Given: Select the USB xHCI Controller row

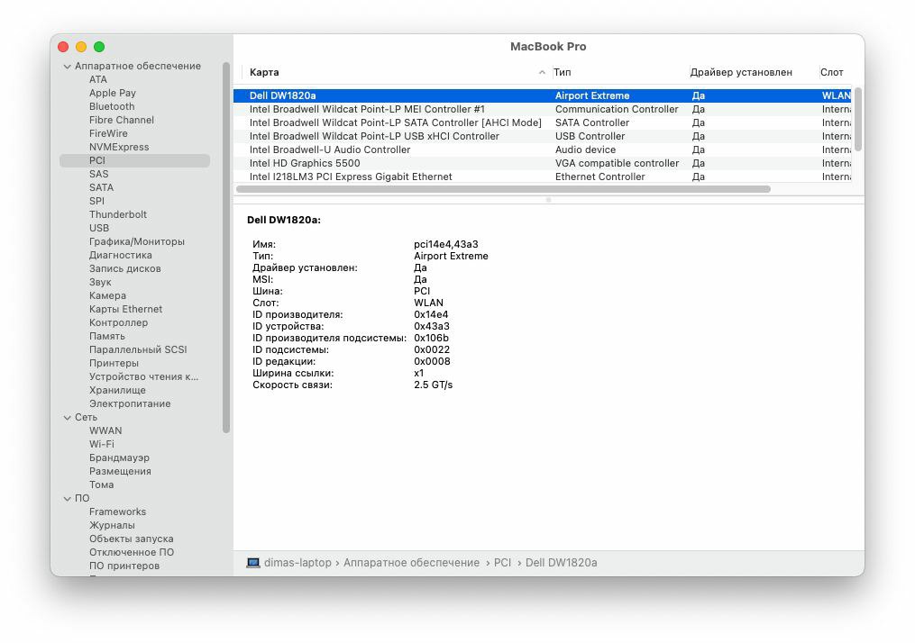Looking at the screenshot, I should [x=542, y=136].
